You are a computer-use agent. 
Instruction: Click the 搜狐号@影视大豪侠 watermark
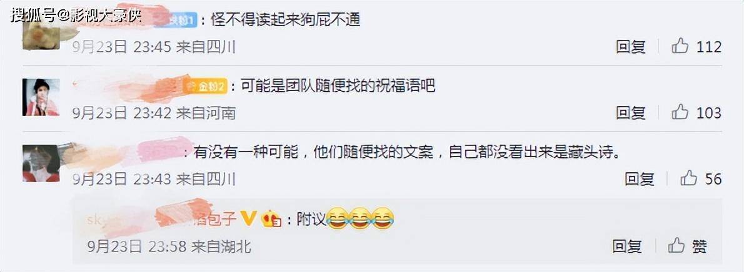(76, 15)
